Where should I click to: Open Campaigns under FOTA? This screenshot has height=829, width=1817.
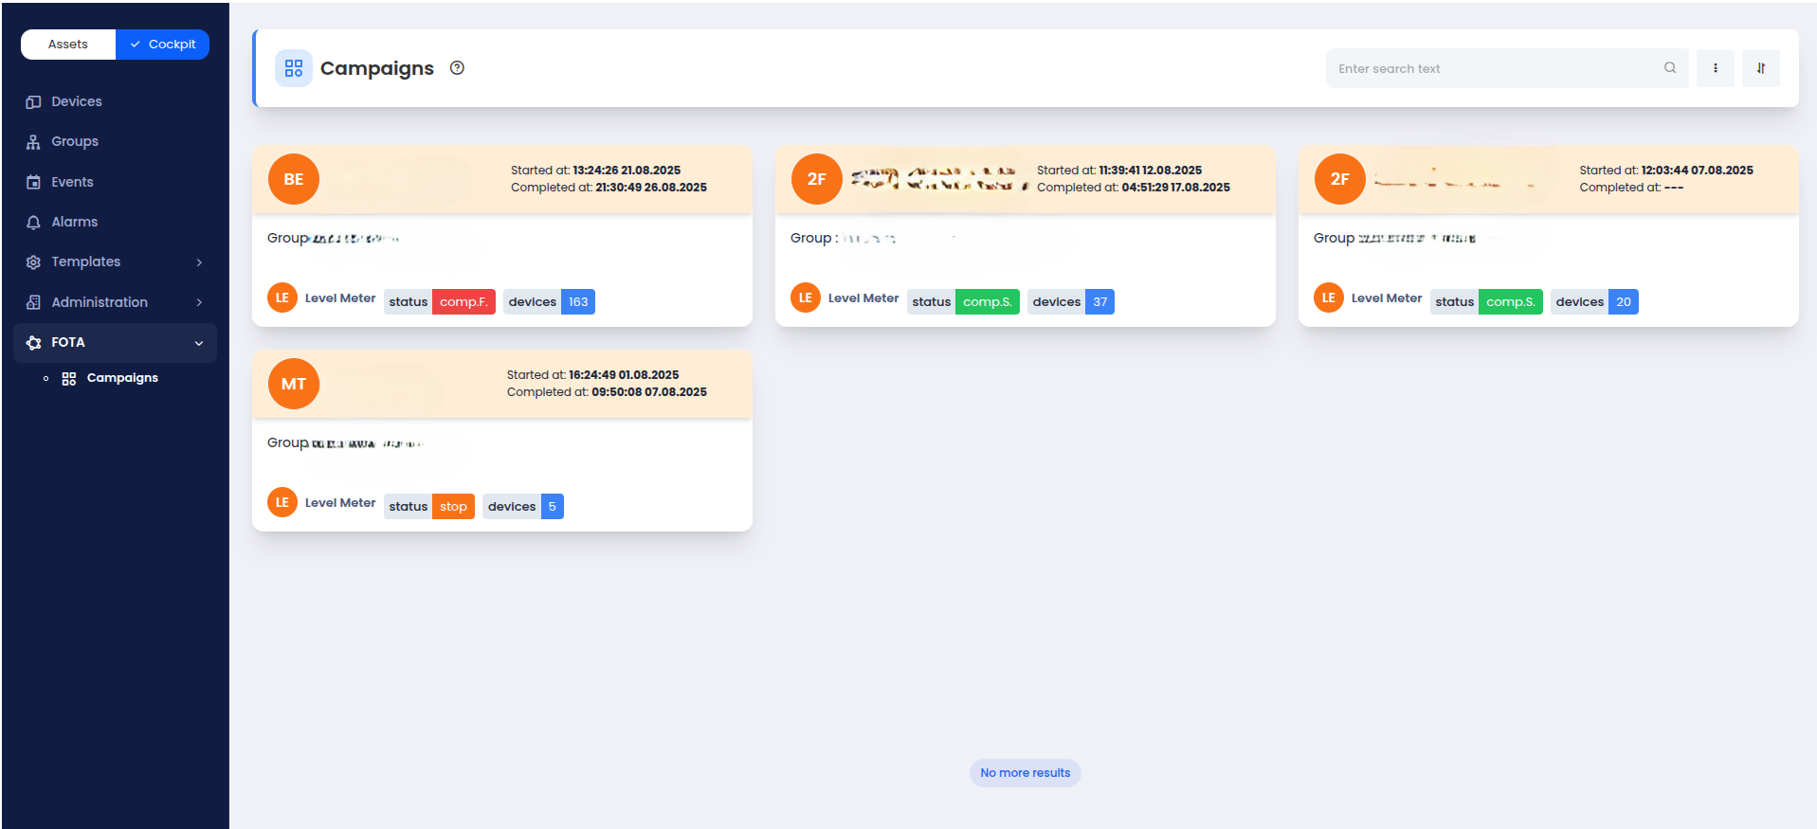coord(121,378)
